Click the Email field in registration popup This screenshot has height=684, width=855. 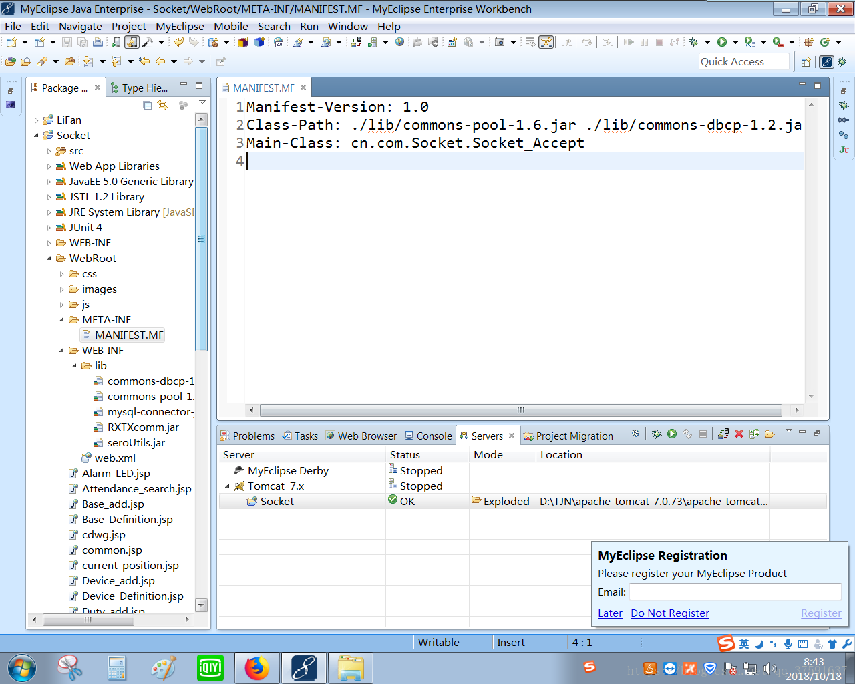(x=735, y=592)
